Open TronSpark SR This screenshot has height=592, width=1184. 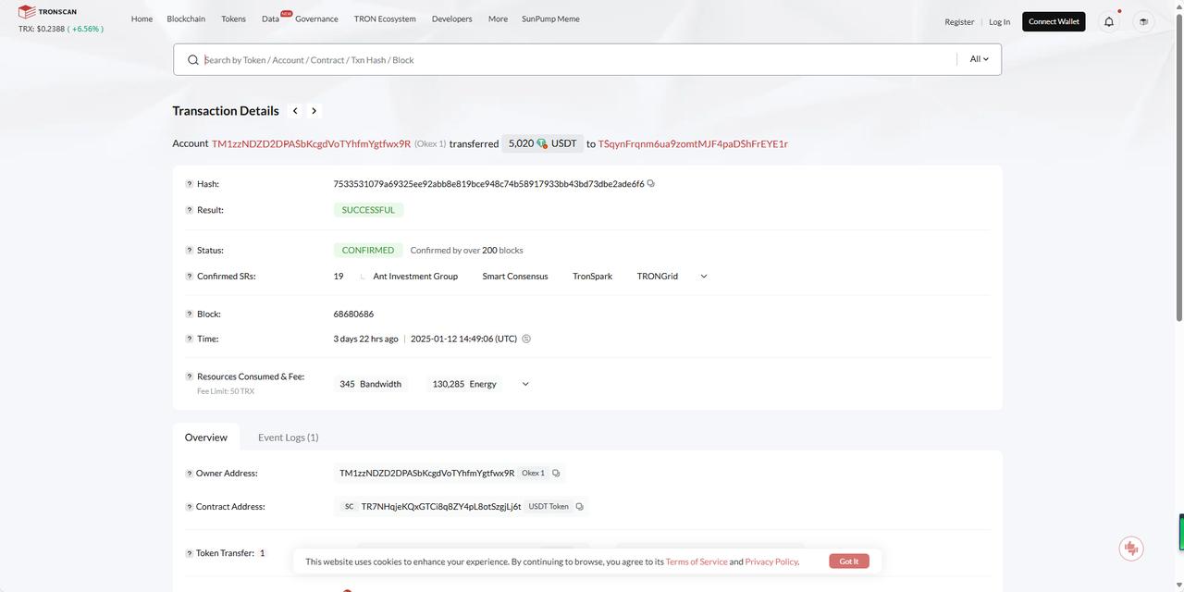pos(592,276)
